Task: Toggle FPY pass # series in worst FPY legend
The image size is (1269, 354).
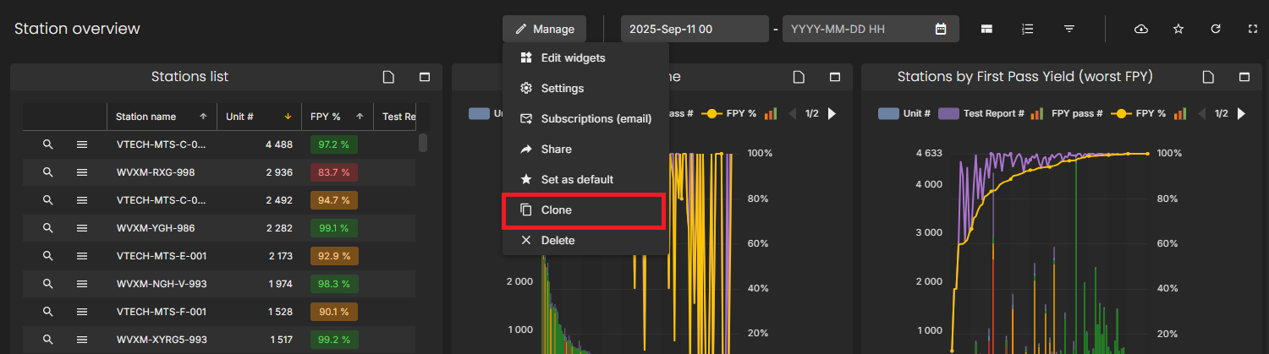Action: click(1067, 113)
